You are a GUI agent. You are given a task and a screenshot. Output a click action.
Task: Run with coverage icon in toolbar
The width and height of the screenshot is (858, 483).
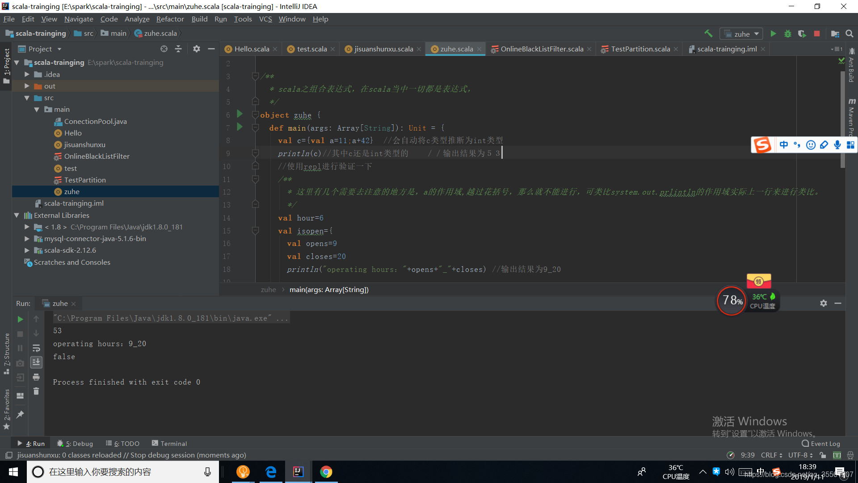tap(802, 34)
